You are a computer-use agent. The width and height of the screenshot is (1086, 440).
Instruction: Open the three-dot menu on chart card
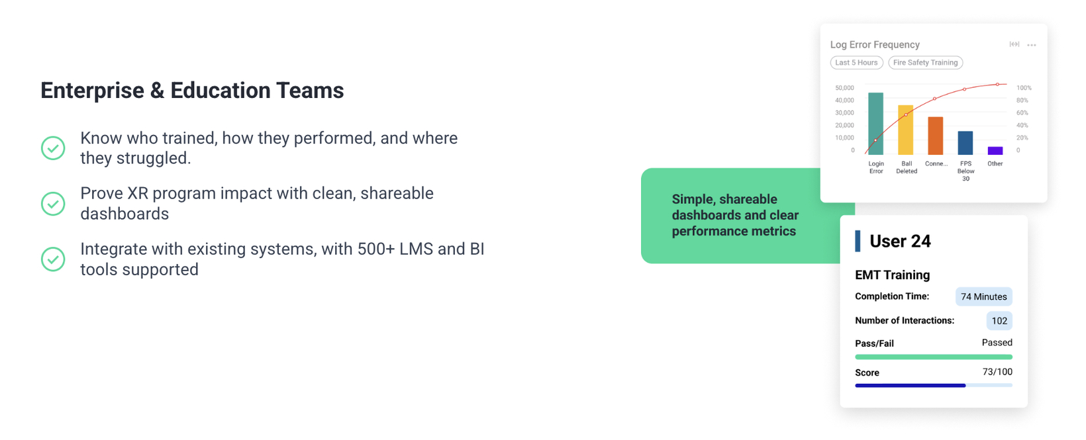1032,45
